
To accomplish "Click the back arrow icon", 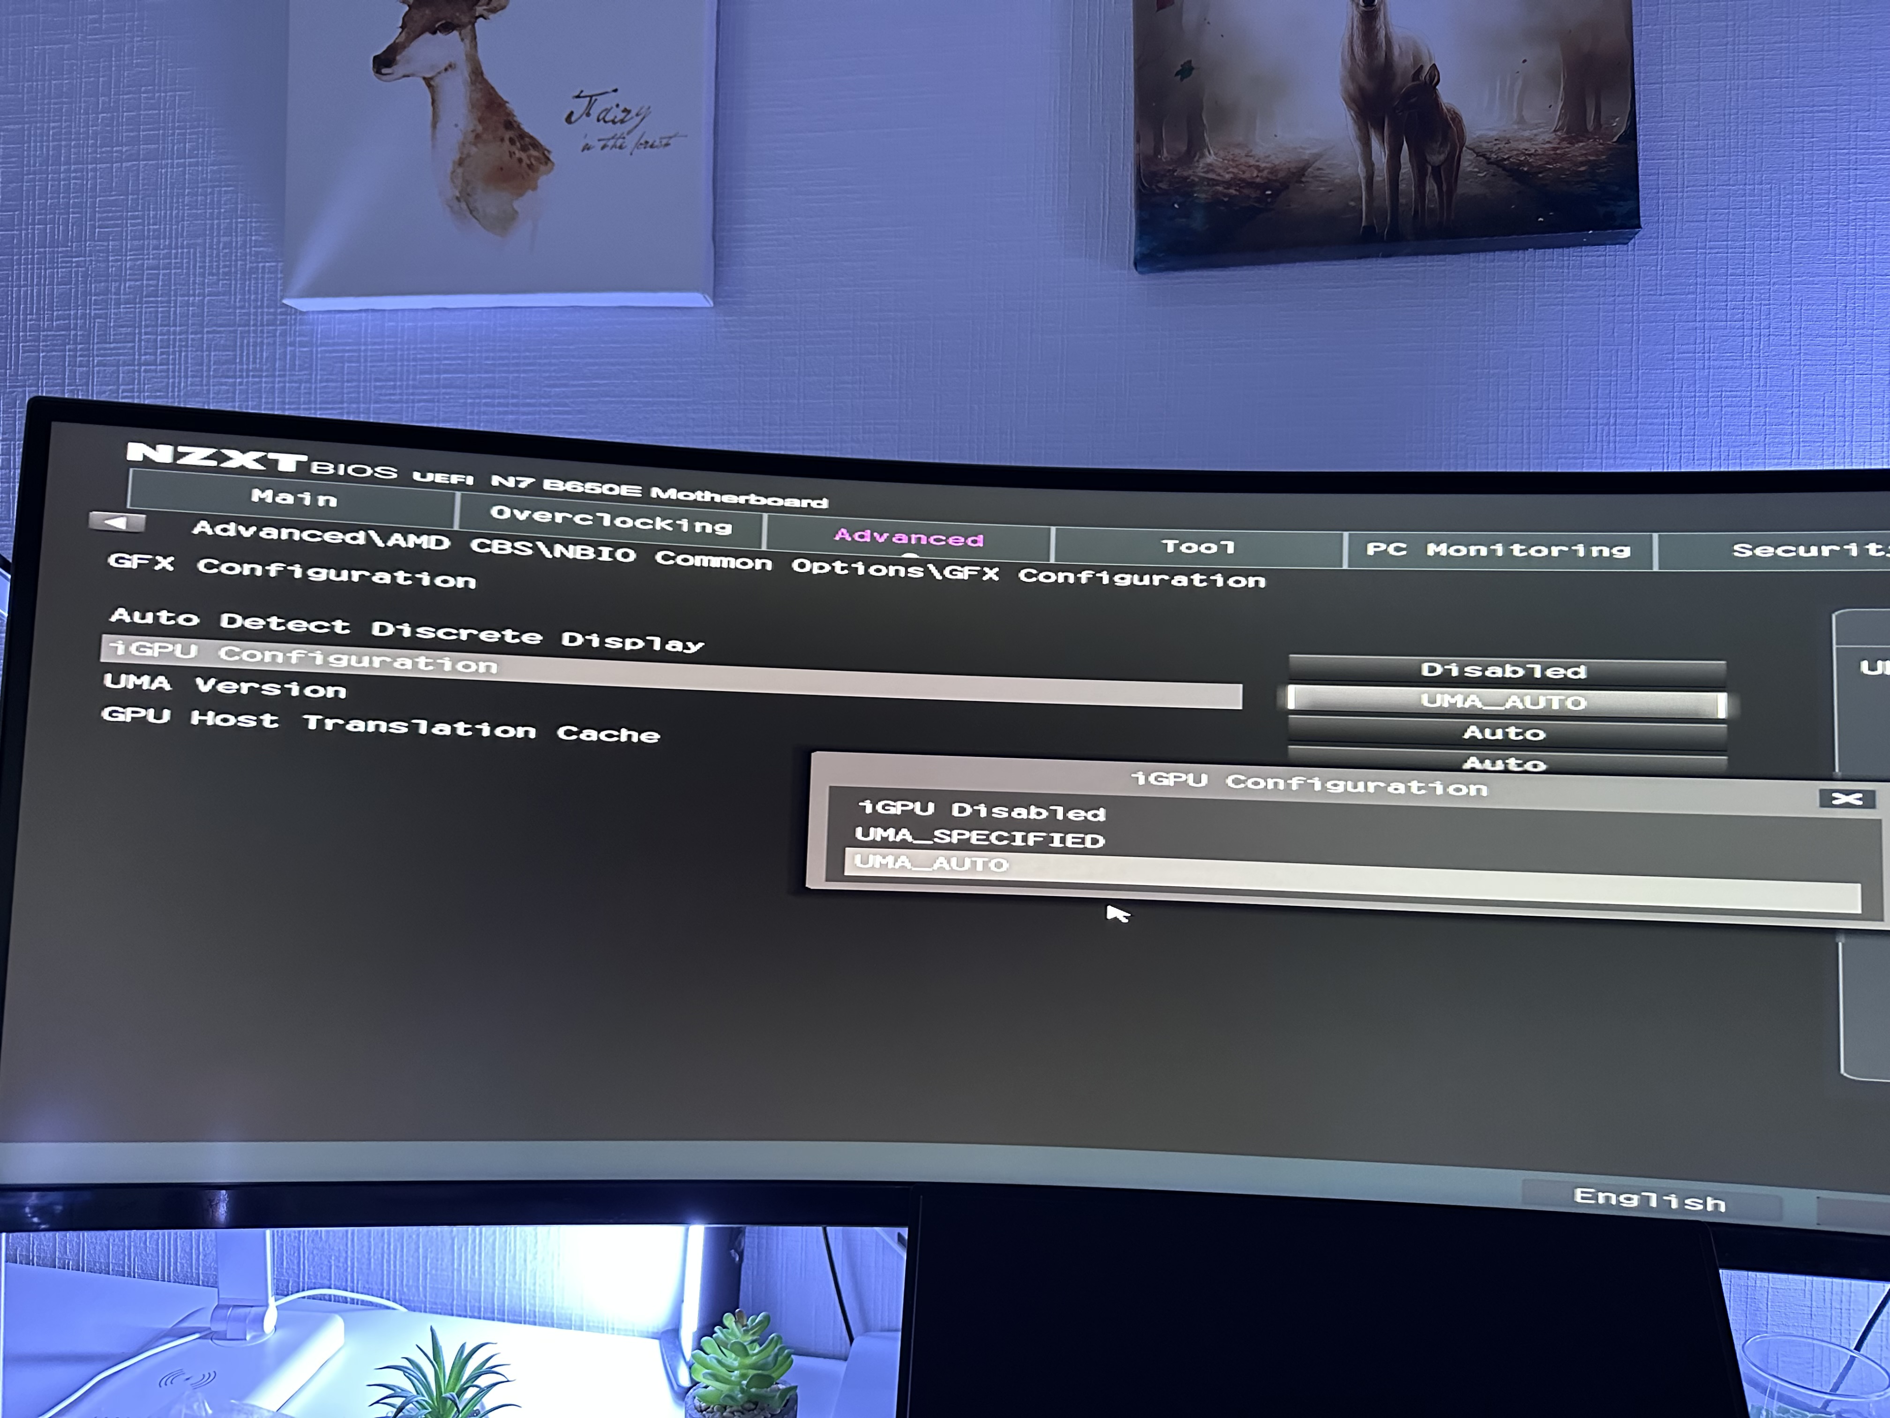I will pos(117,521).
